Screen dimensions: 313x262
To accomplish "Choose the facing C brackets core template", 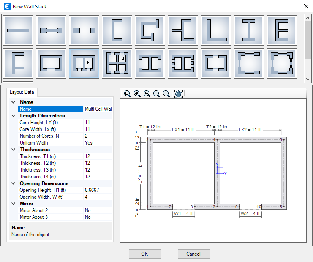I will pyautogui.click(x=216, y=63).
